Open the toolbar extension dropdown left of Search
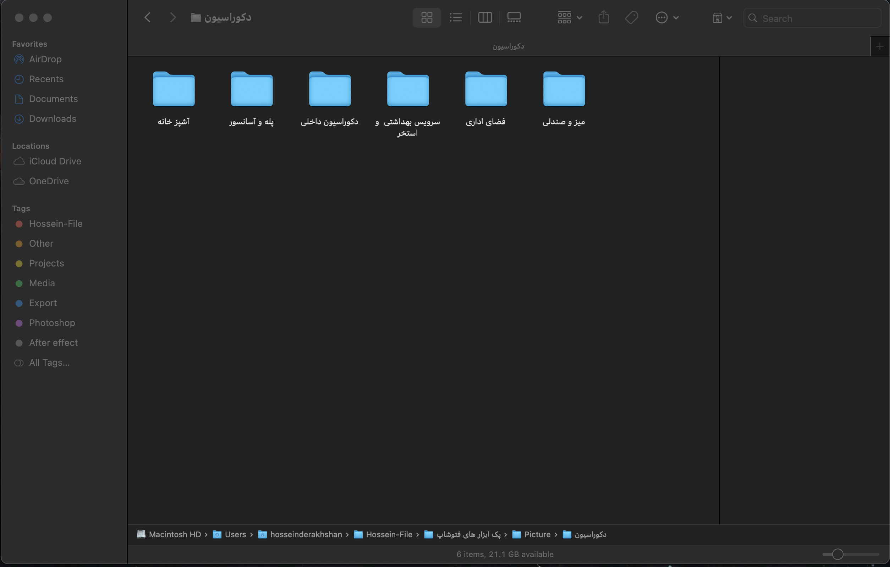 tap(722, 17)
